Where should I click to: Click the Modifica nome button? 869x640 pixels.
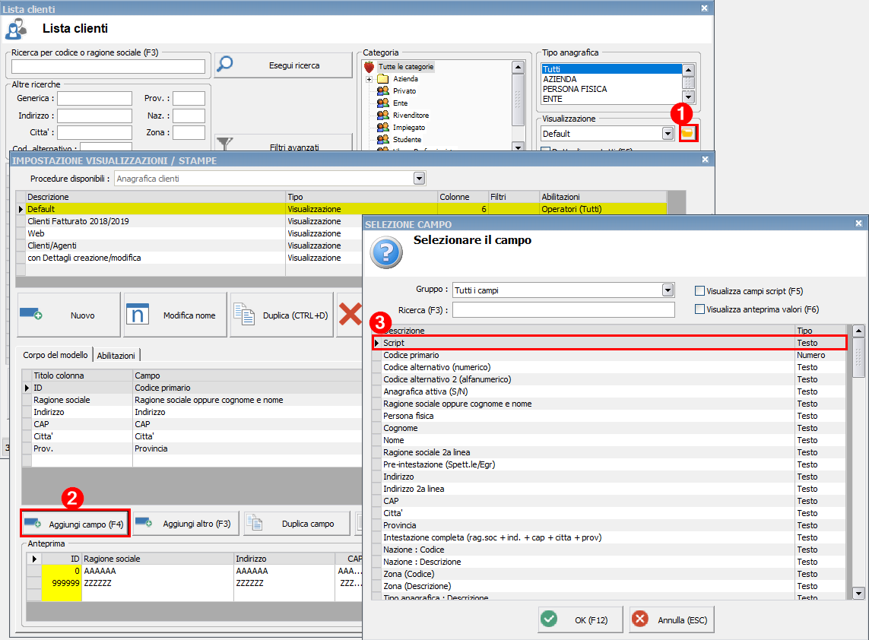175,315
